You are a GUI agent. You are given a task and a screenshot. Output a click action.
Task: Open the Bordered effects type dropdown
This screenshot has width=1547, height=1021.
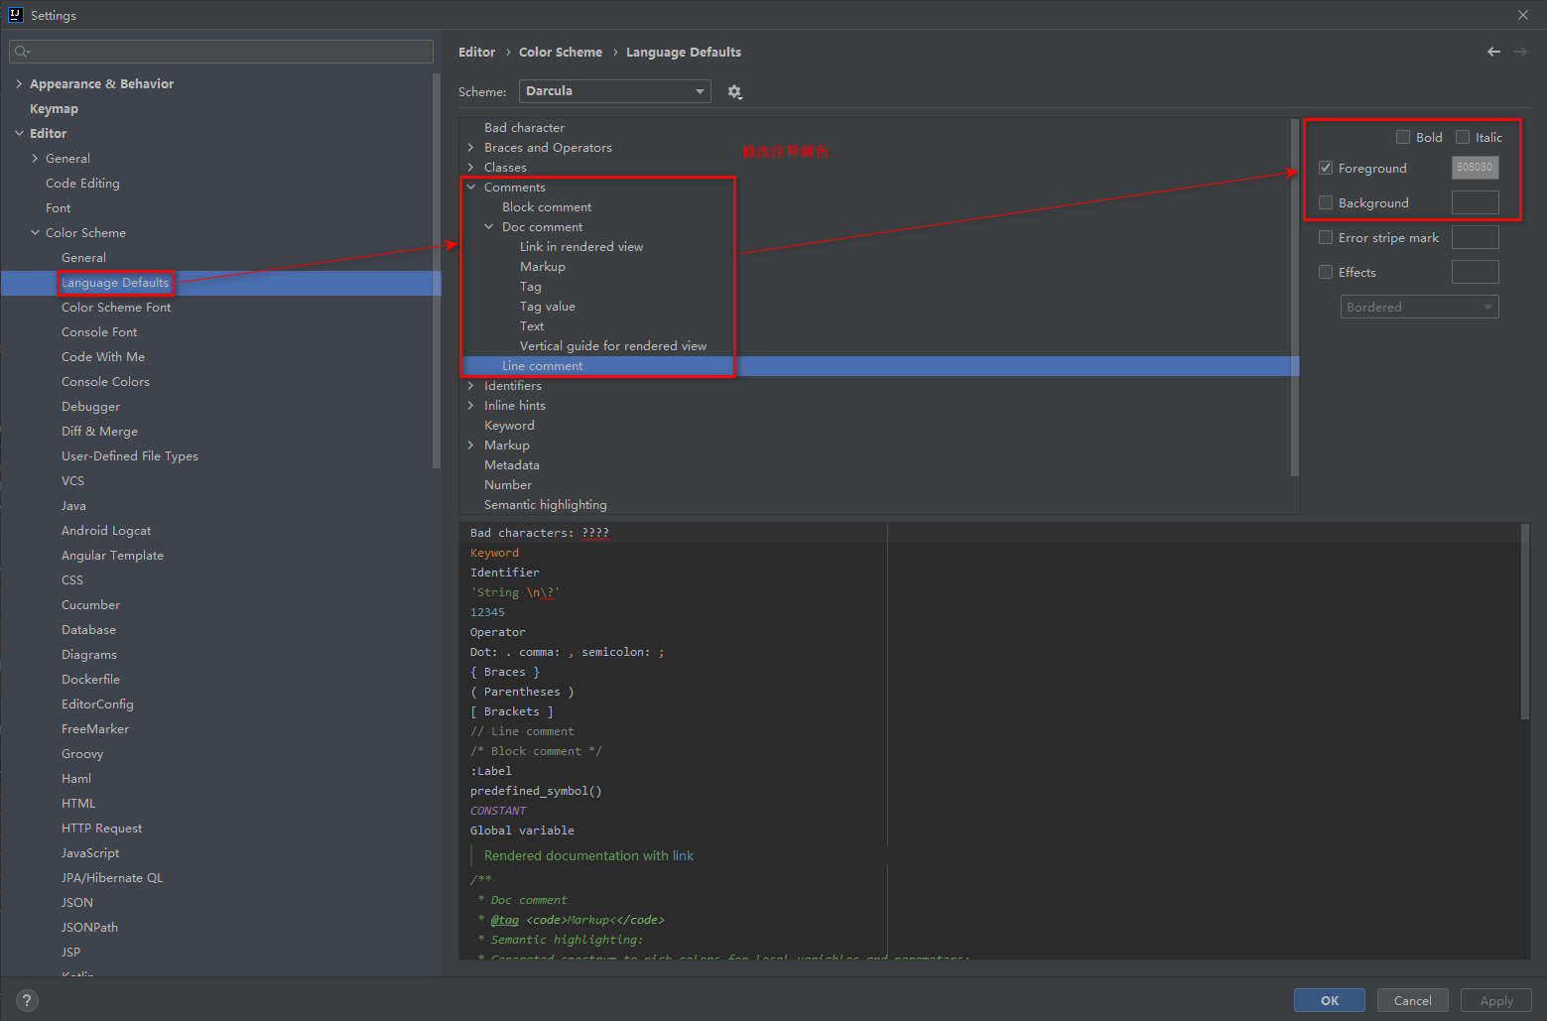1419,307
